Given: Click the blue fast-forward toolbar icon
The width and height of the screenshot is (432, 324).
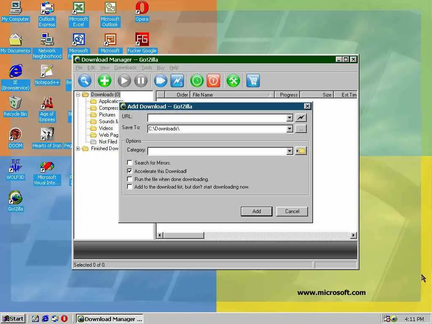Looking at the screenshot, I should 161,81.
